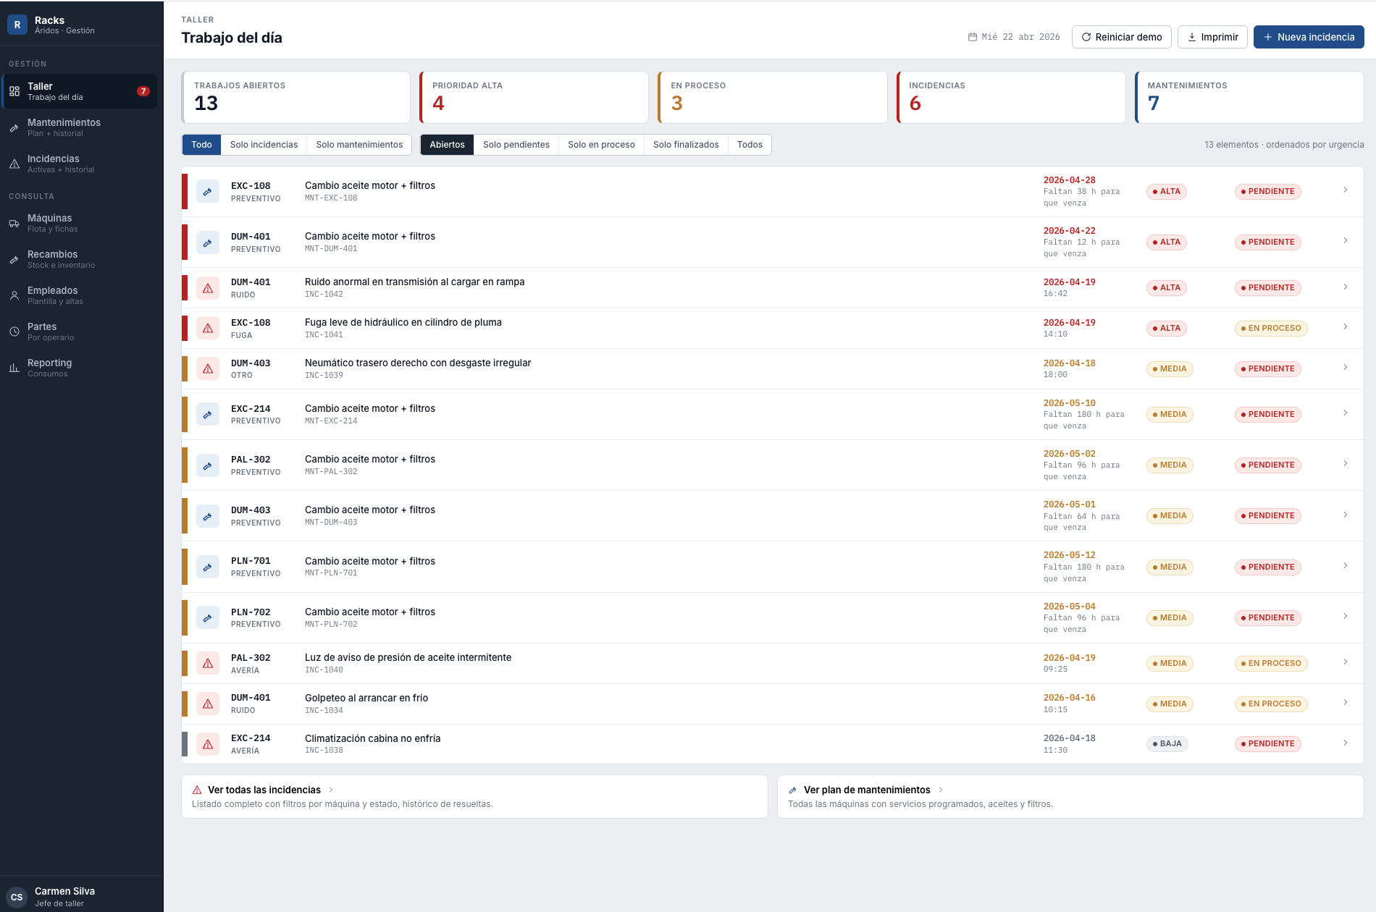Screen dimensions: 1376x912
Task: Expand chevron of MNT-DUM-401 row
Action: tap(1345, 241)
